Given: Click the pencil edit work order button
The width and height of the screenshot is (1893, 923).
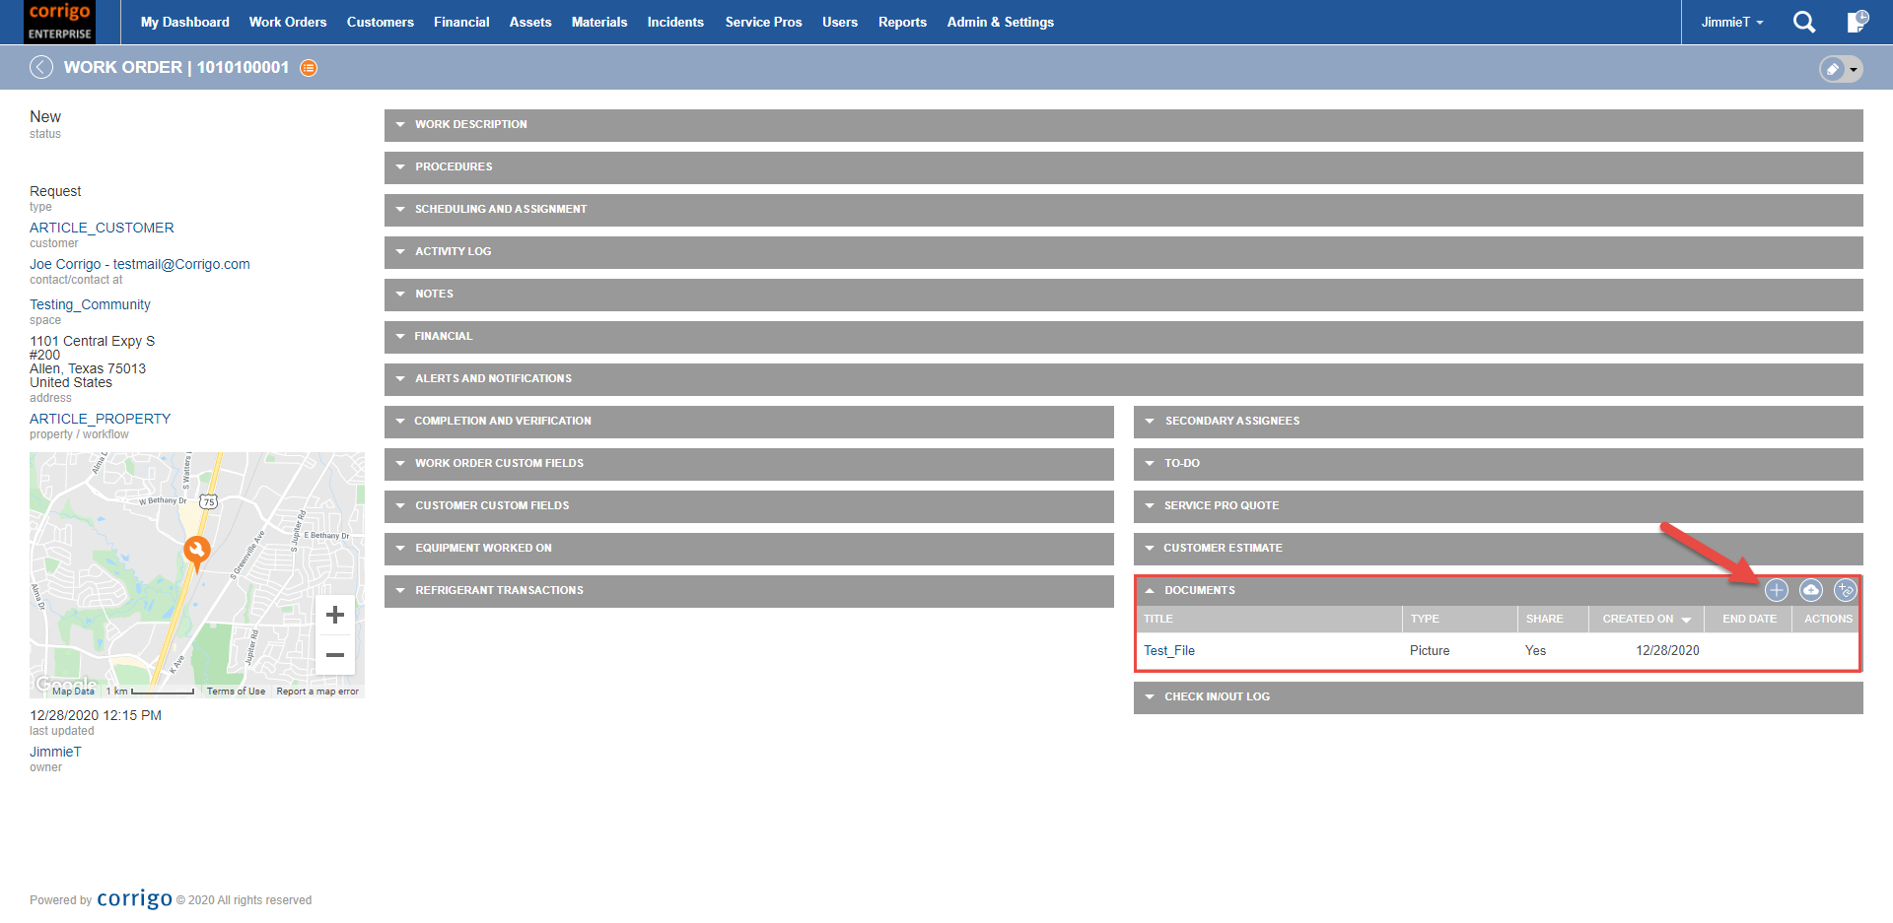Looking at the screenshot, I should 1833,69.
